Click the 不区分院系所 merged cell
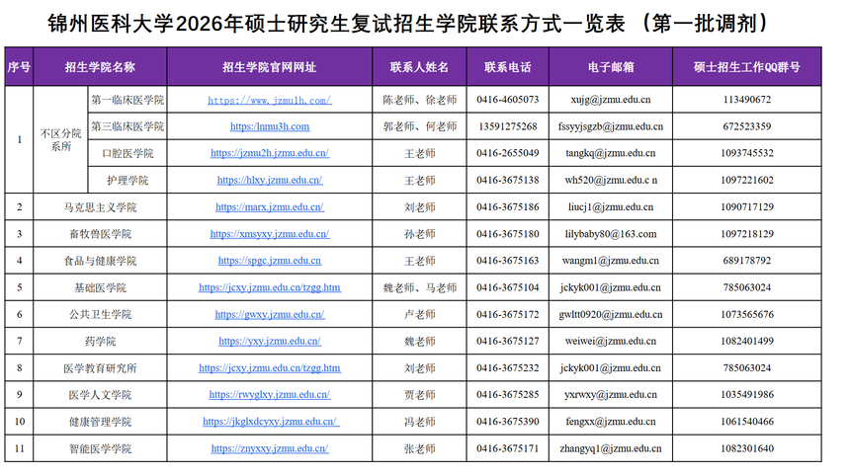The height and width of the screenshot is (476, 849). [61, 139]
